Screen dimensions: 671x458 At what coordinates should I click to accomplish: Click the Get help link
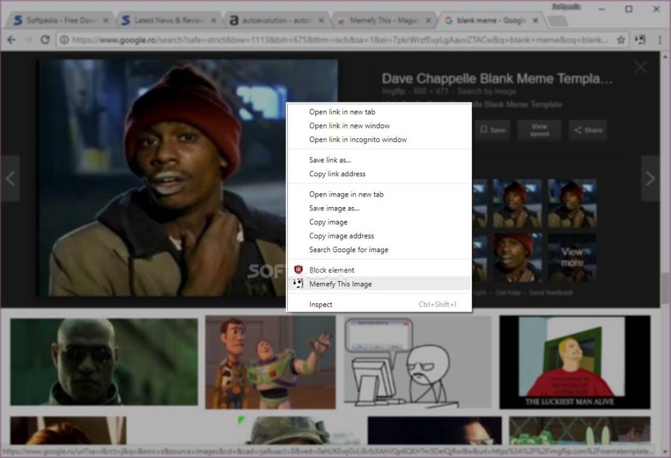508,293
